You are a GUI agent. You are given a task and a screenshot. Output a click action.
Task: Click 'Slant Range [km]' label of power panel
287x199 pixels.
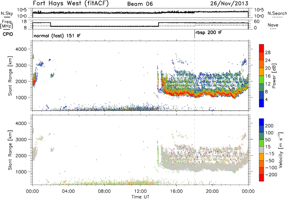[10, 76]
